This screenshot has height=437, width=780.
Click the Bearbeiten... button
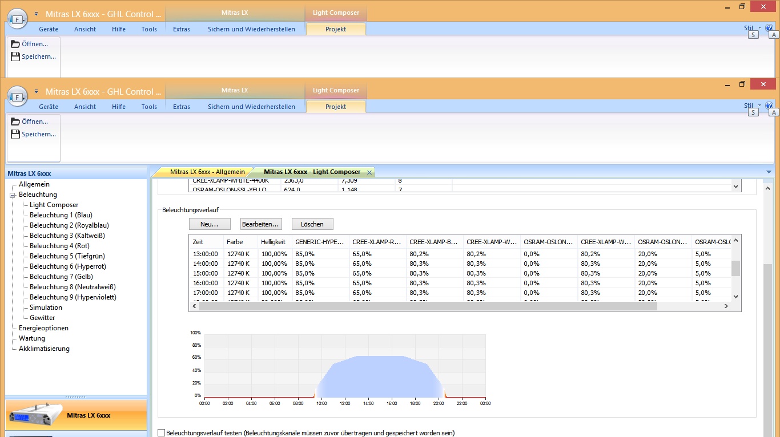click(260, 224)
